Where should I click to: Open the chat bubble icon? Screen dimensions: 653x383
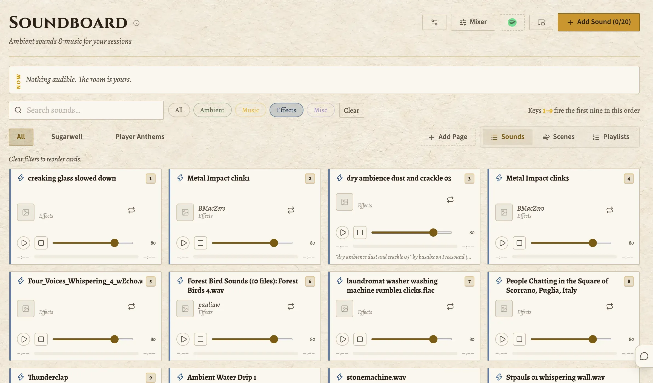coord(644,356)
